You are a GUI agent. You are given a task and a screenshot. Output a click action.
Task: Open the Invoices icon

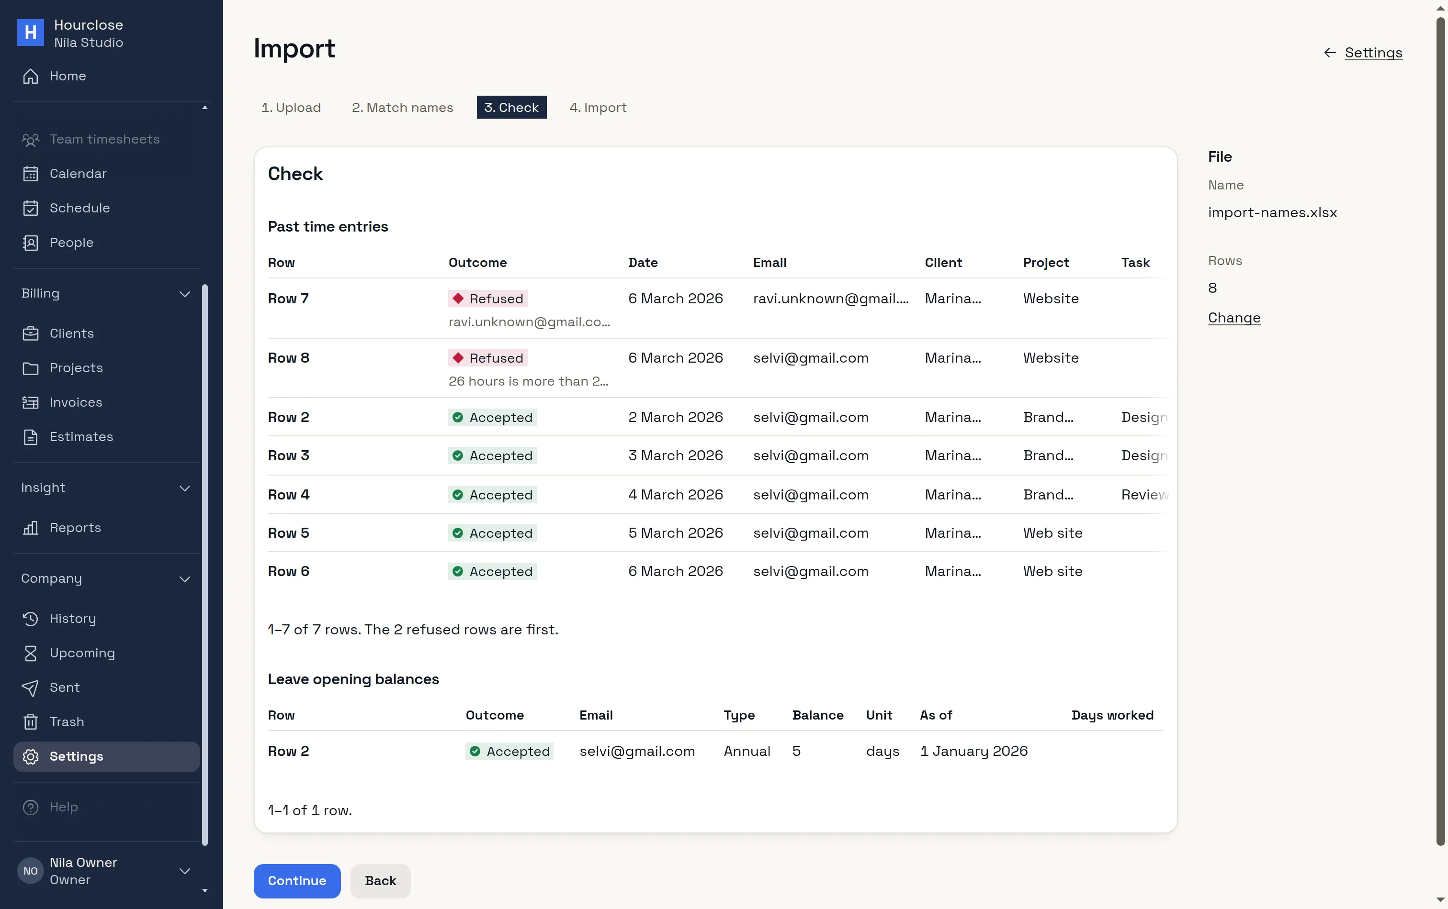click(x=30, y=402)
